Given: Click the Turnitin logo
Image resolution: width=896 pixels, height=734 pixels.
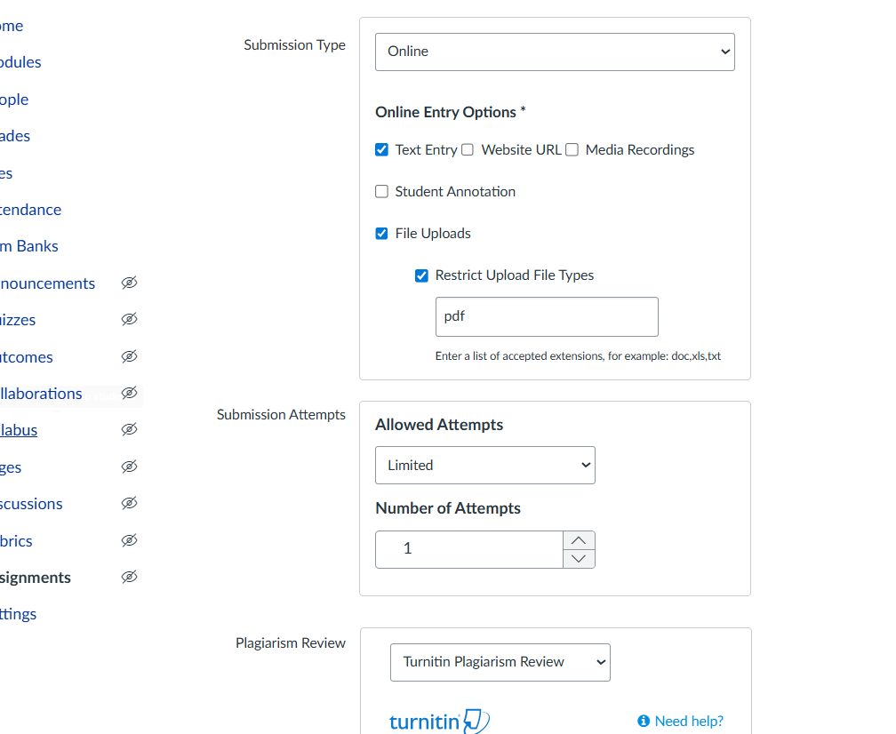Looking at the screenshot, I should pyautogui.click(x=439, y=720).
